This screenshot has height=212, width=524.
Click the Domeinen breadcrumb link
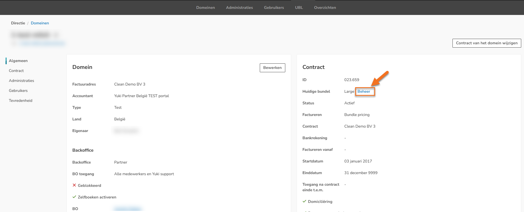[x=40, y=23]
